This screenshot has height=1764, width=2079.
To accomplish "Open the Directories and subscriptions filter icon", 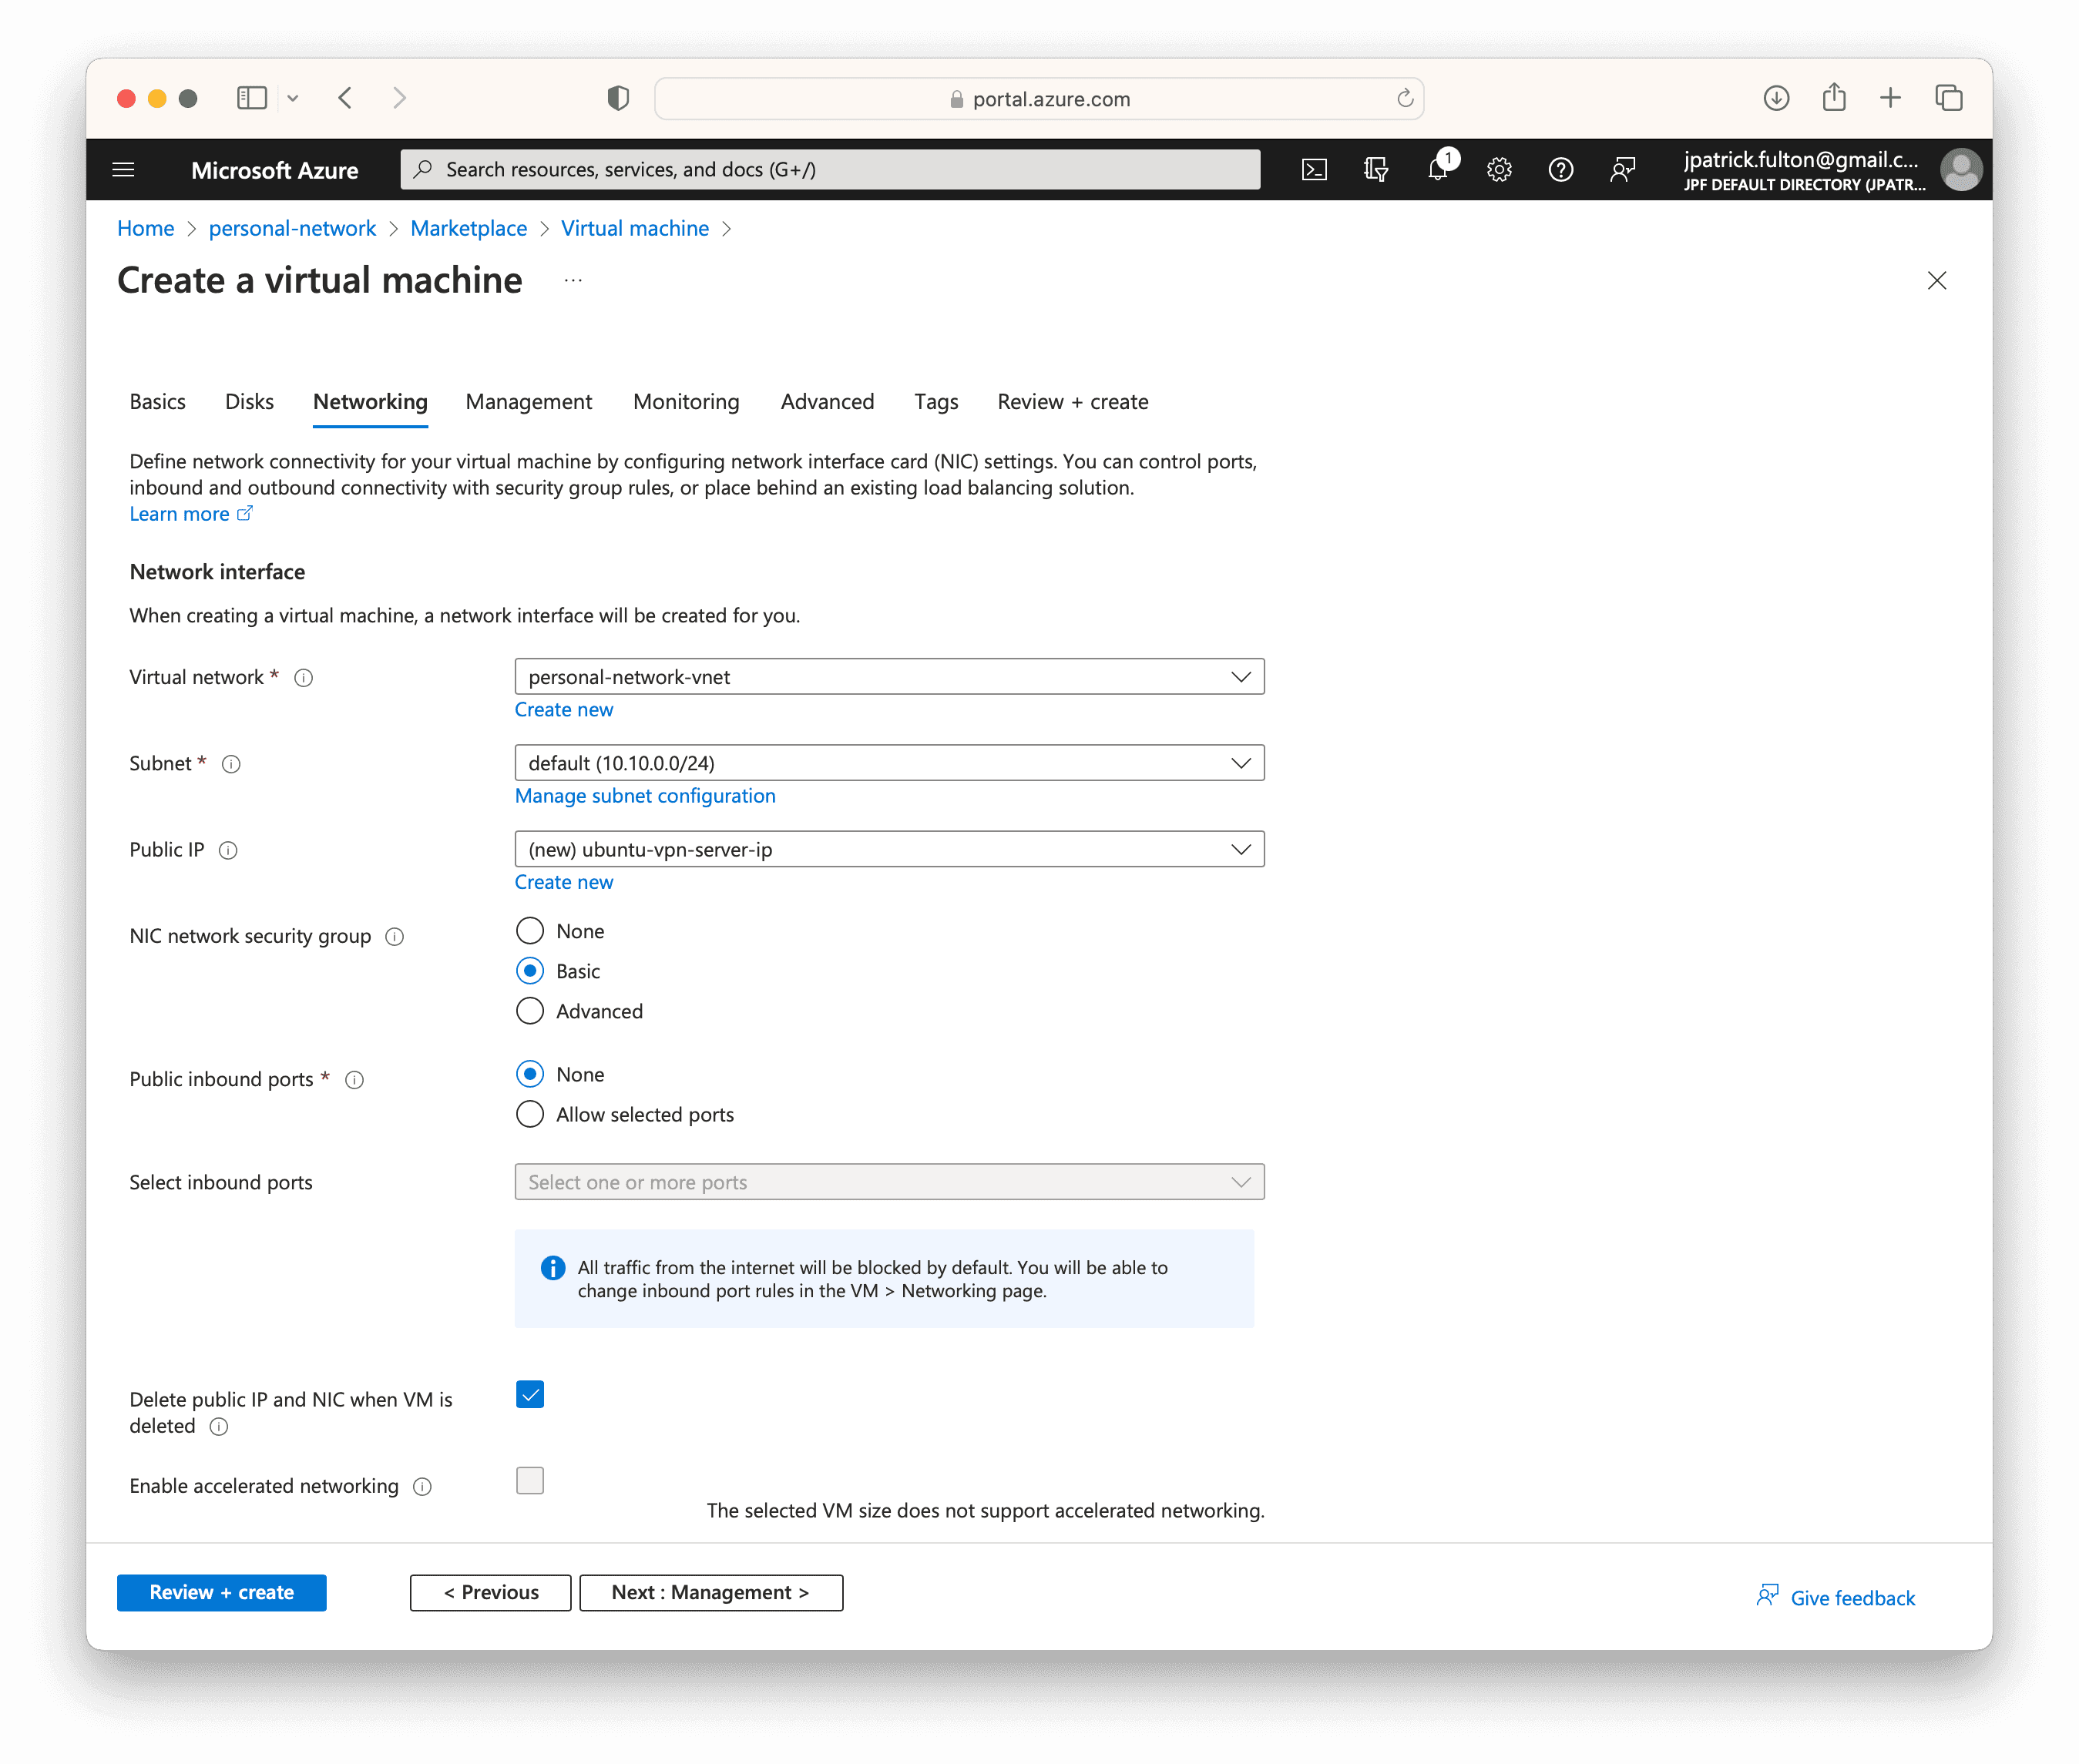I will click(1375, 169).
